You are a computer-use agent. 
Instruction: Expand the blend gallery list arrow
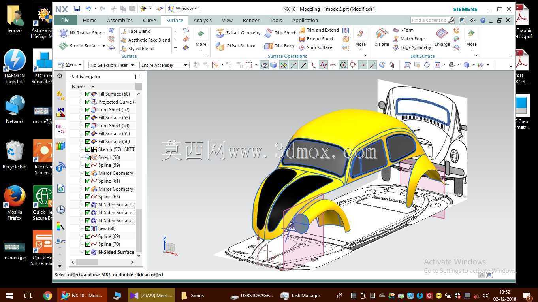175,49
